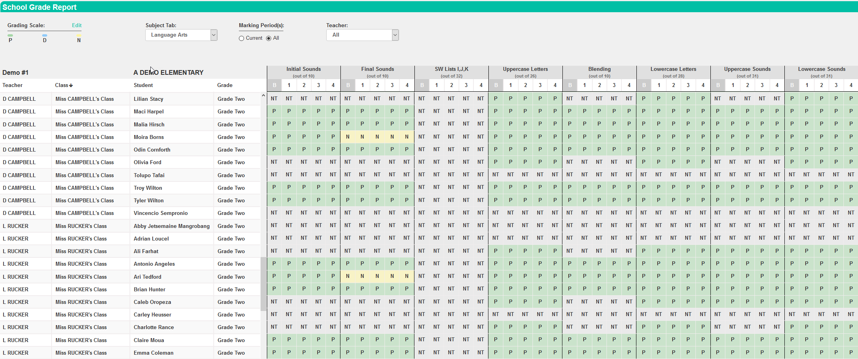Click the vertical scrollbar thumb of student list
The width and height of the screenshot is (858, 359).
(263, 284)
